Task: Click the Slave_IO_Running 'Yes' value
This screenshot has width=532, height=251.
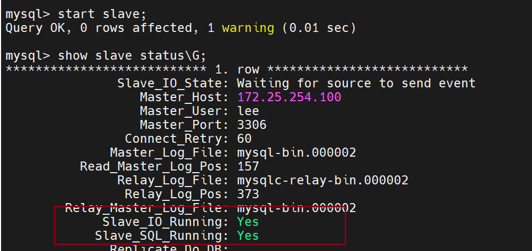Action: pos(248,222)
